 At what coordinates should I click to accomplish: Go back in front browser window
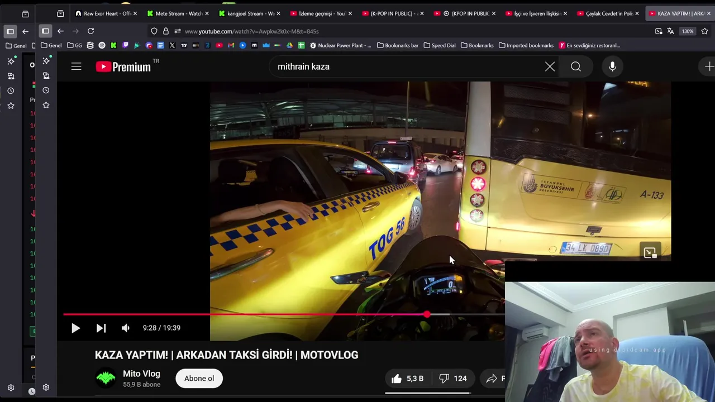coord(60,31)
